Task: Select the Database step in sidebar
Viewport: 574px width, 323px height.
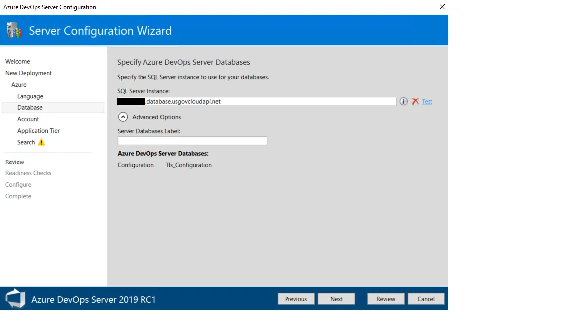Action: pyautogui.click(x=53, y=107)
